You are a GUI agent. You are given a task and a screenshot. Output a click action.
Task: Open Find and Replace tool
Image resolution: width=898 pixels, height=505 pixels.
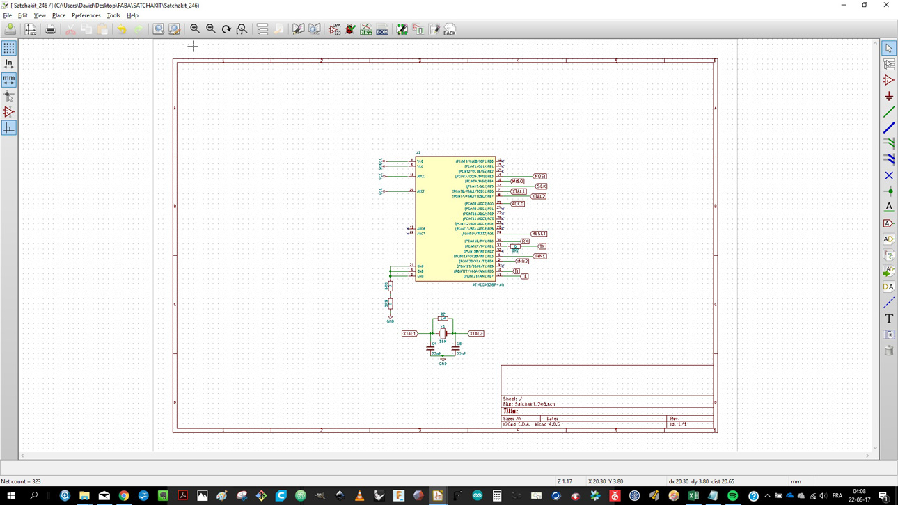coord(175,29)
